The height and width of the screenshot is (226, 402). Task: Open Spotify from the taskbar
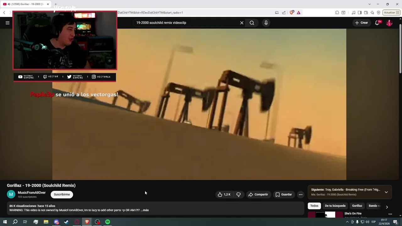(x=108, y=222)
